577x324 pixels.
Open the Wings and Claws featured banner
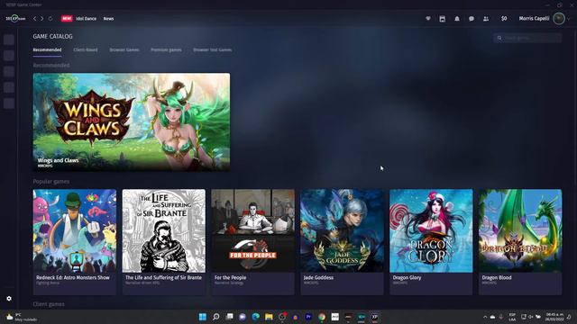tap(132, 122)
